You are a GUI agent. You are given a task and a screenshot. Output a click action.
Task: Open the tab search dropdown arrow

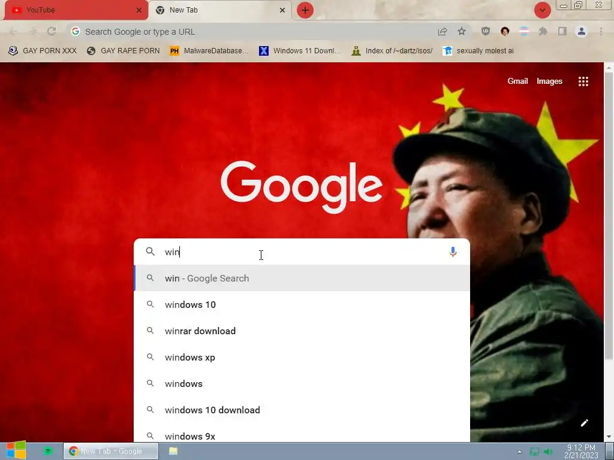(x=542, y=10)
